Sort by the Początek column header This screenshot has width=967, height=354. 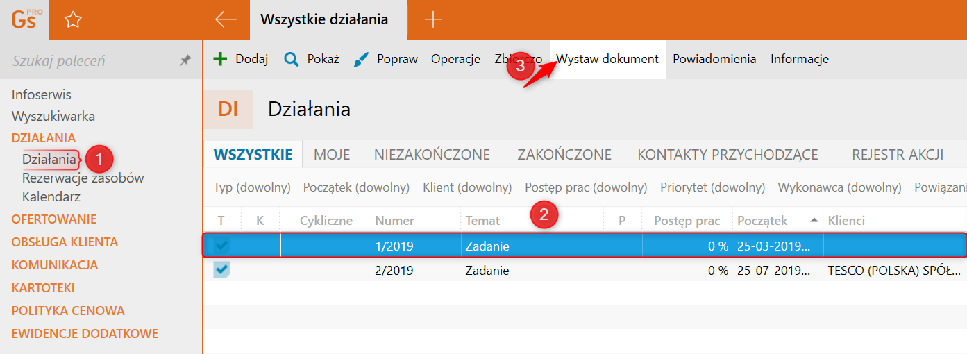(762, 221)
